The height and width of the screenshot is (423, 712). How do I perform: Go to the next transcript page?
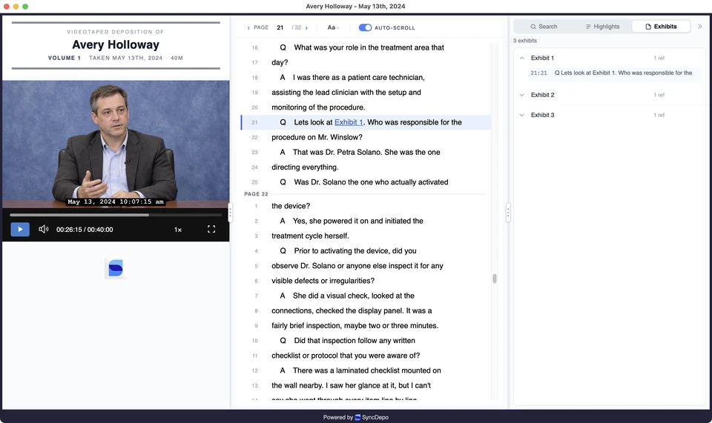(306, 27)
